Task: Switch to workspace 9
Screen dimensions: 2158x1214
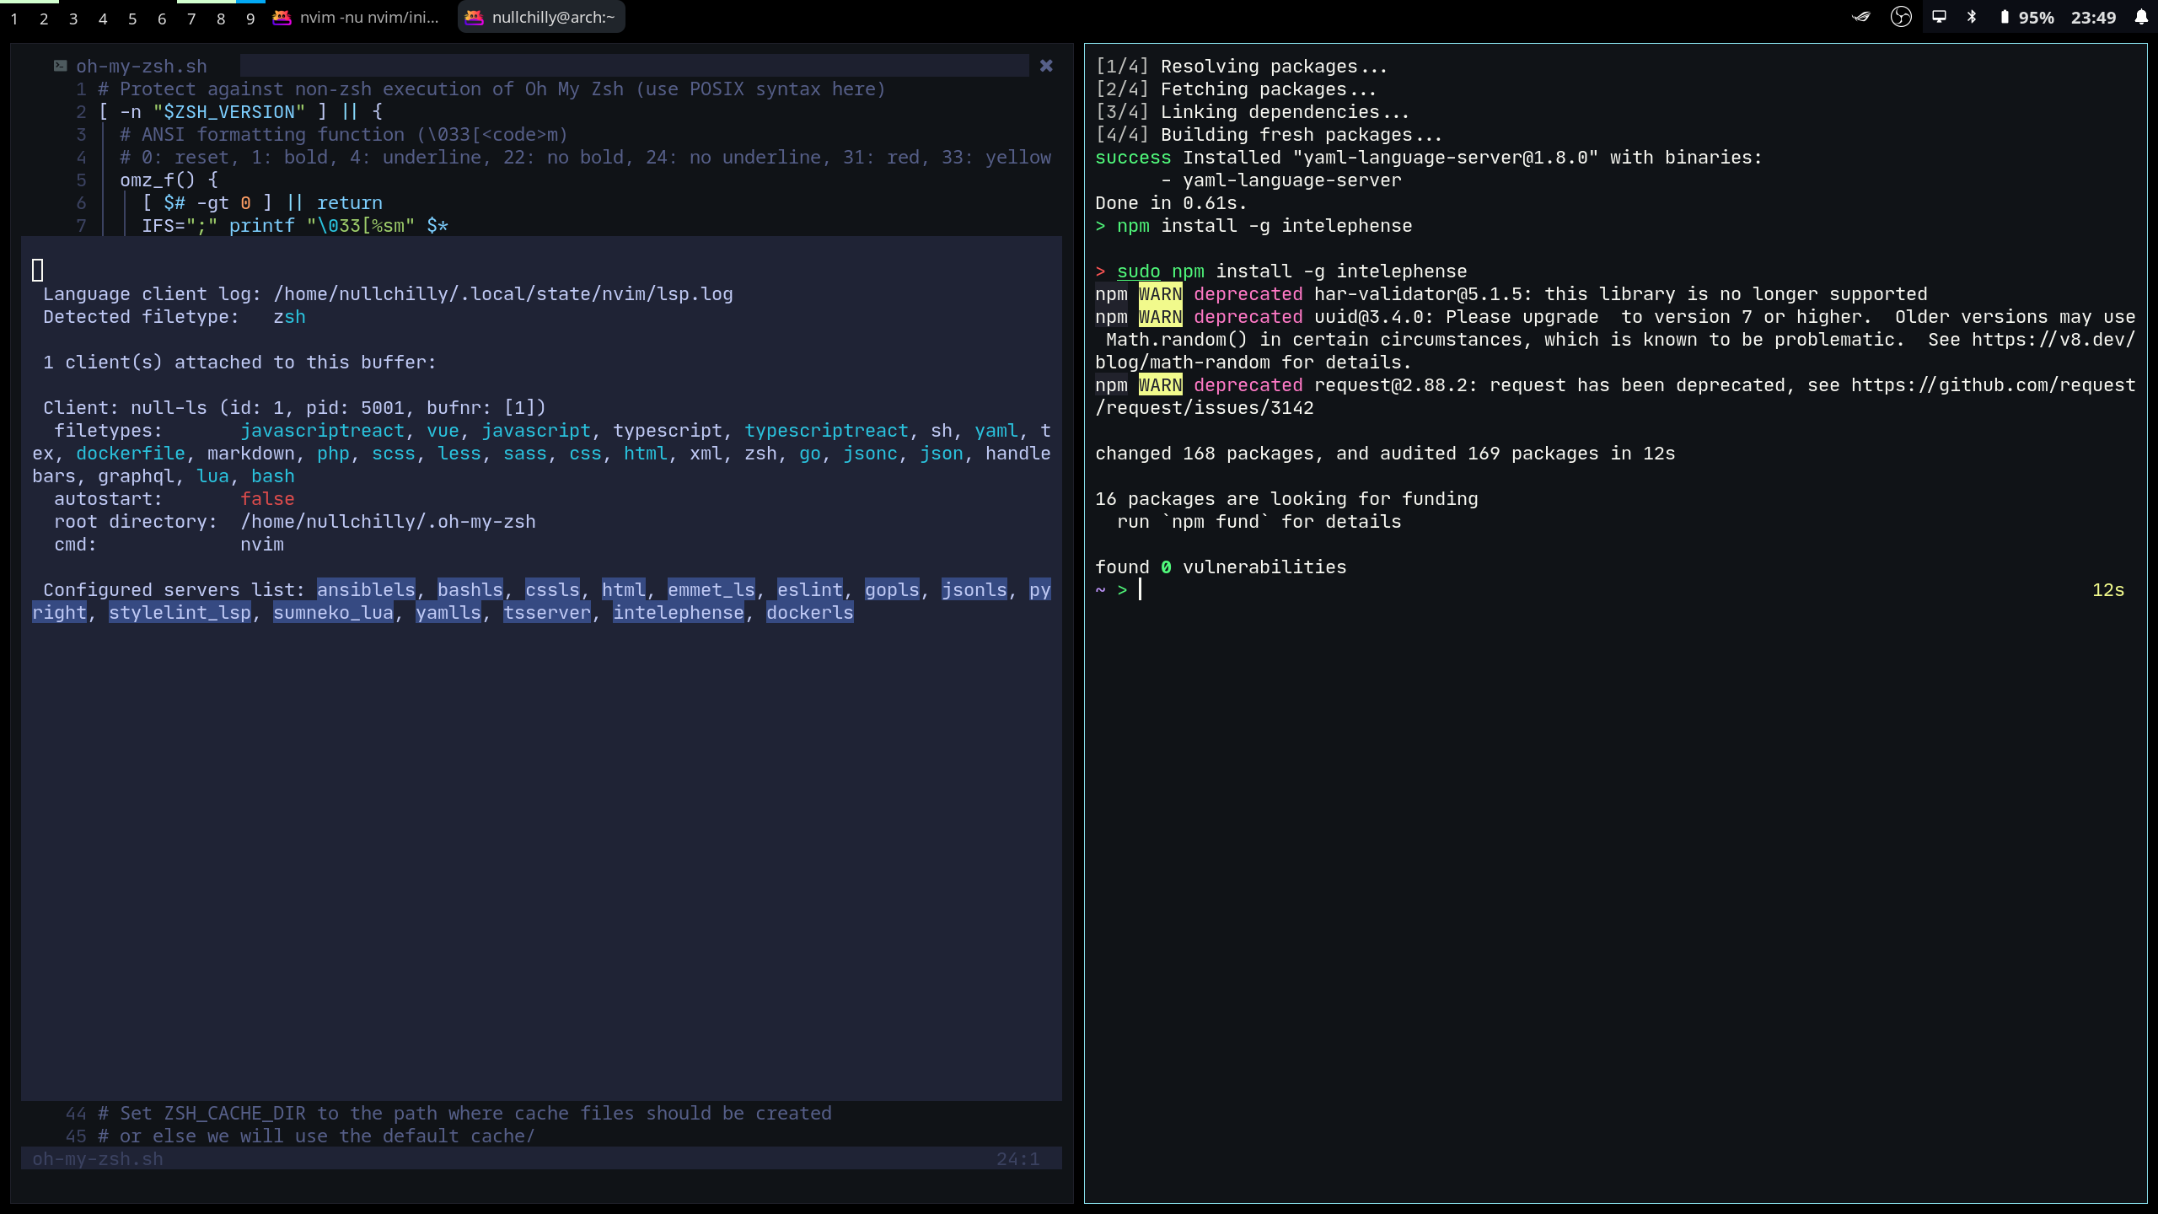Action: pos(250,18)
